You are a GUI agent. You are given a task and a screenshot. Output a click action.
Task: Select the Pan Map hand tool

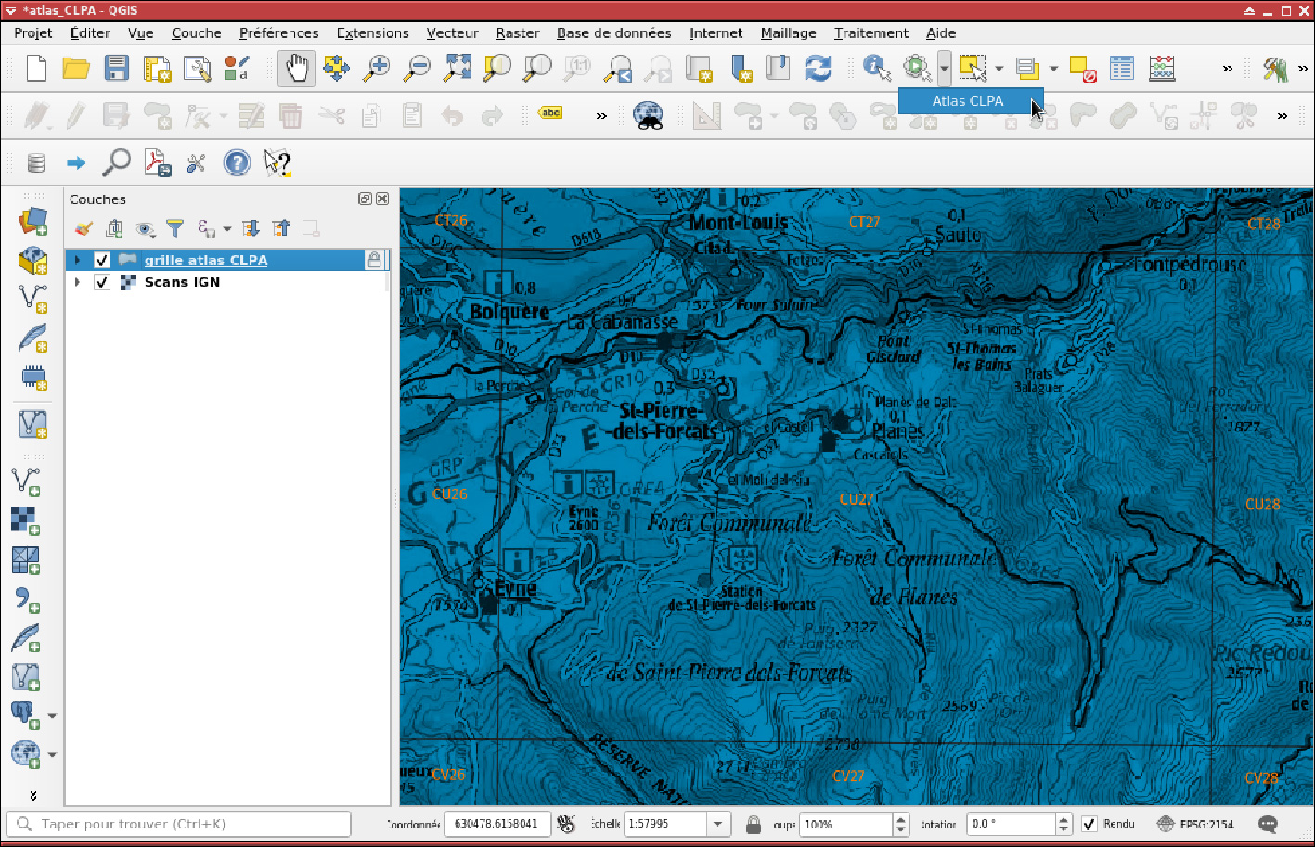(297, 68)
